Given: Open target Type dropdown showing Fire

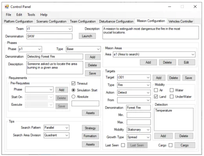Looking at the screenshot, I should pos(134,85).
